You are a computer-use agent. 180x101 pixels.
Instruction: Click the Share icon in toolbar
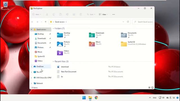point(74,14)
